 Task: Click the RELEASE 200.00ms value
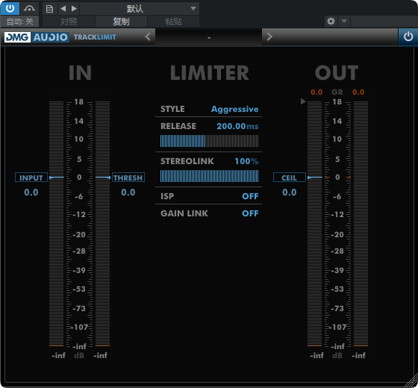point(237,126)
